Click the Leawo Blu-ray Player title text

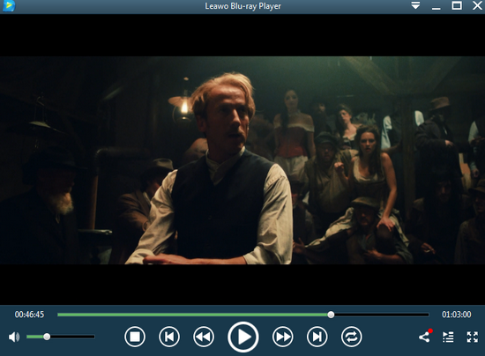click(242, 6)
